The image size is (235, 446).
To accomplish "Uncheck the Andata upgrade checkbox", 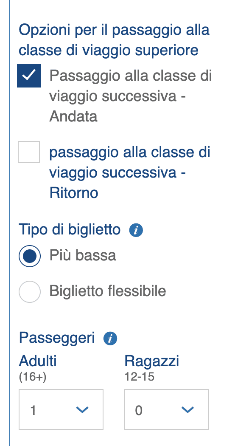I will tap(29, 75).
